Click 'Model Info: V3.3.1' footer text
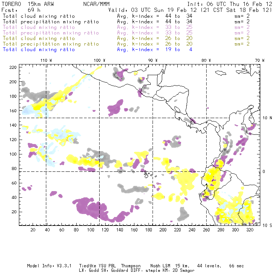This screenshot has width=274, height=274. 49,266
